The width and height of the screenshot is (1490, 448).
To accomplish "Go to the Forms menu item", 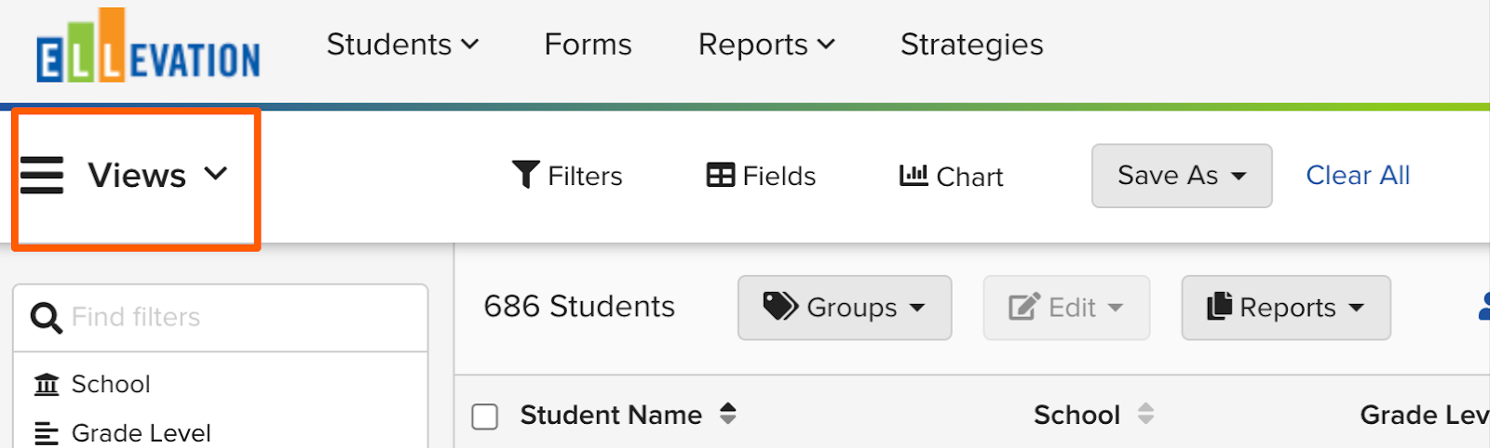I will 588,45.
